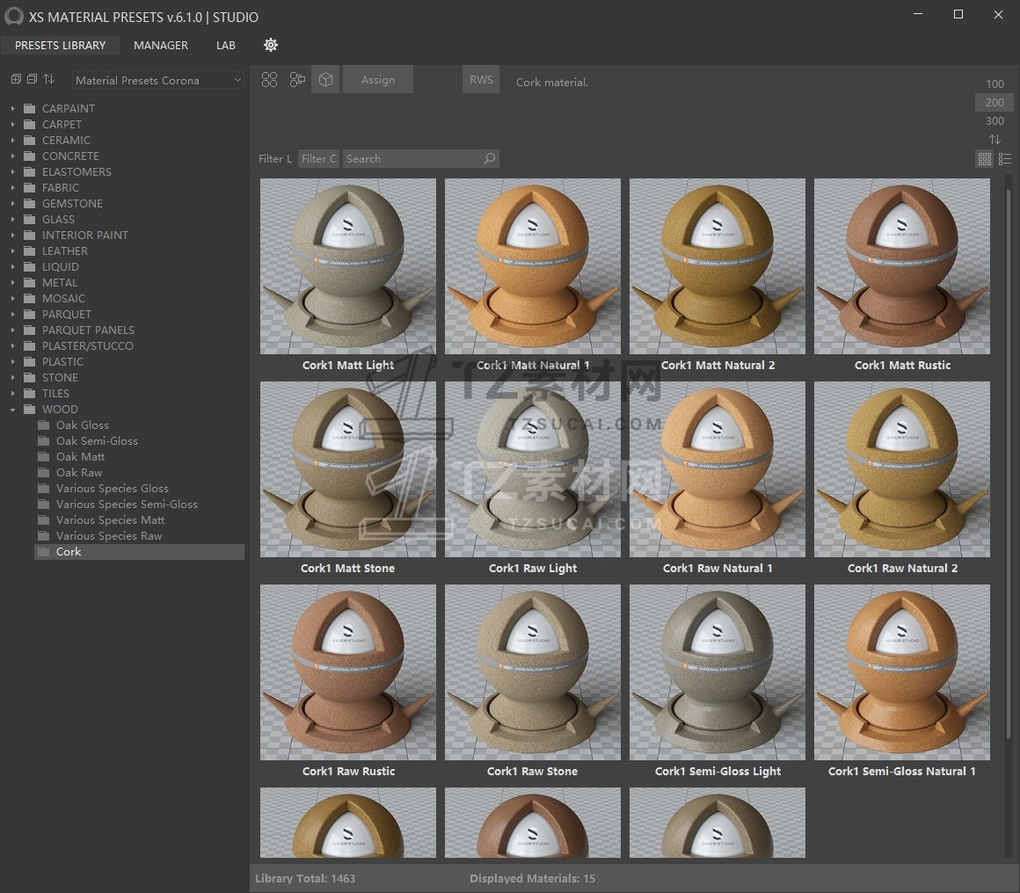Toggle the Filter C option
This screenshot has width=1020, height=893.
click(x=318, y=159)
